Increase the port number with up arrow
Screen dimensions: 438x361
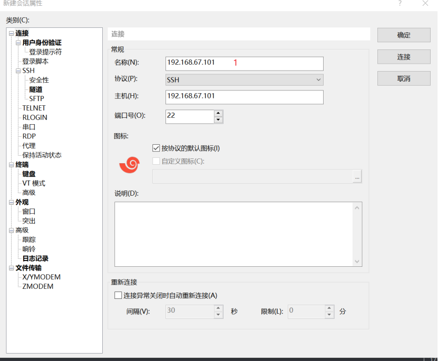[x=218, y=113]
